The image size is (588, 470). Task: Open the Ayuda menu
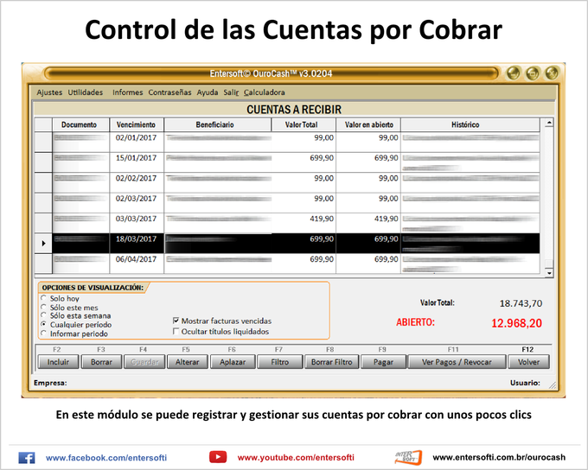208,92
